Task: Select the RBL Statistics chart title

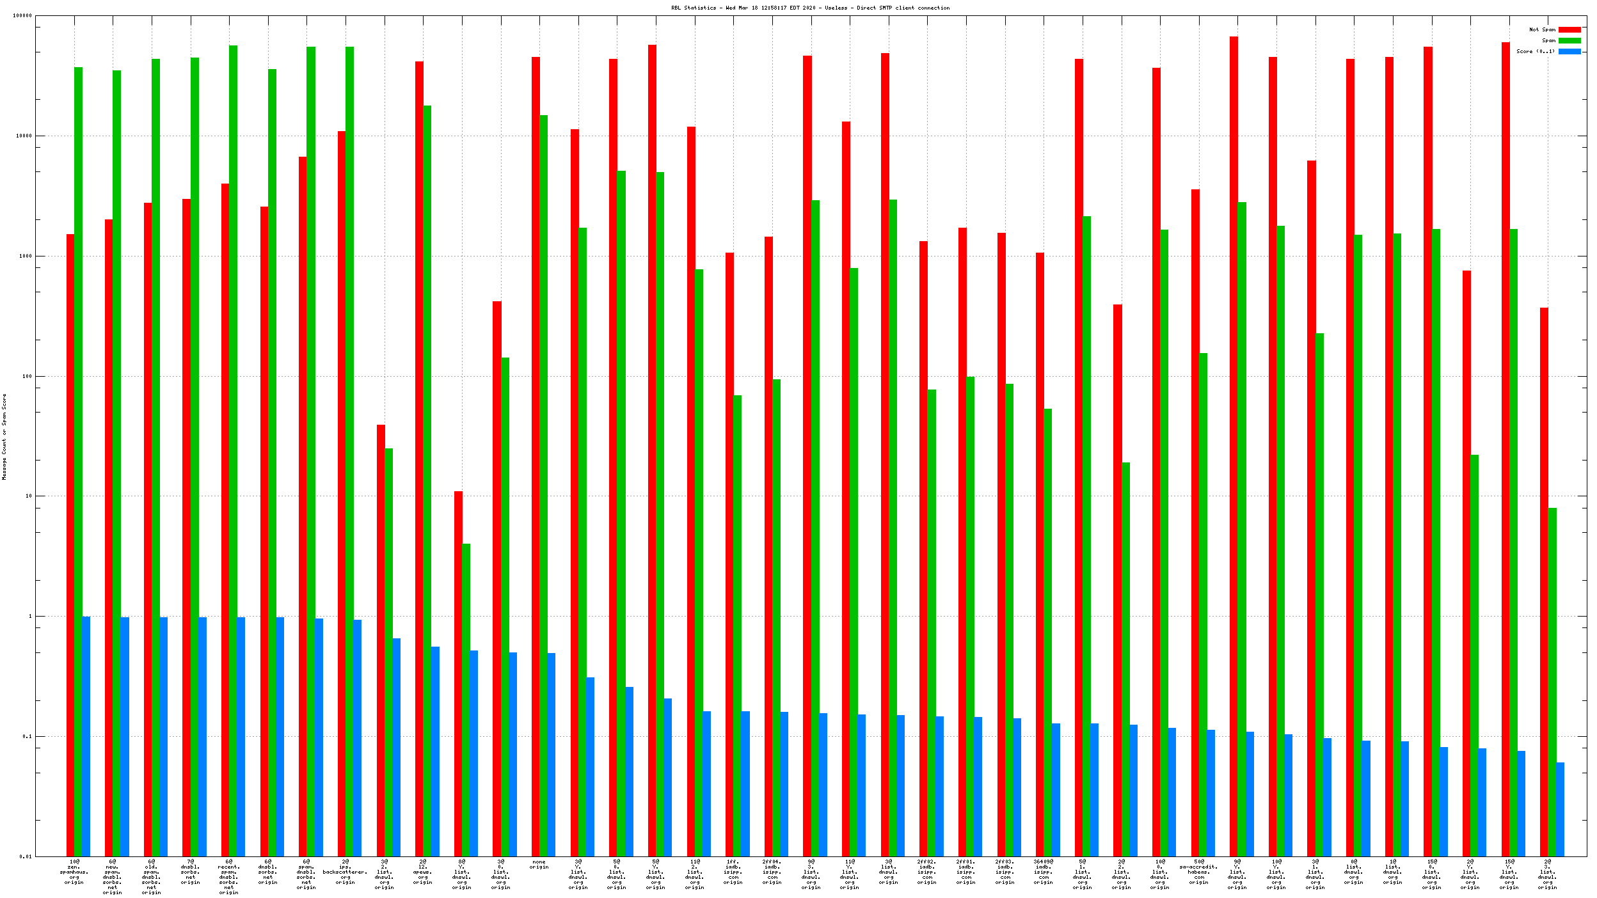Action: click(x=810, y=8)
